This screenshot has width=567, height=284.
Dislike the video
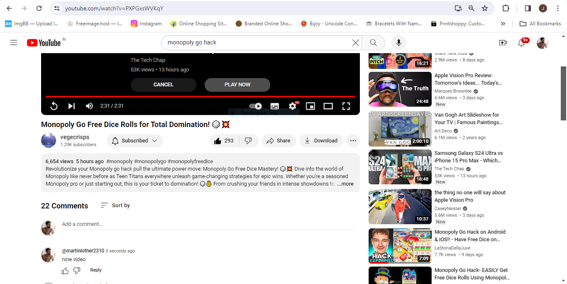coord(248,141)
